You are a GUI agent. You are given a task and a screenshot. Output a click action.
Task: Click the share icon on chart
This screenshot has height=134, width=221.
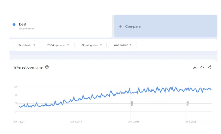(210, 67)
